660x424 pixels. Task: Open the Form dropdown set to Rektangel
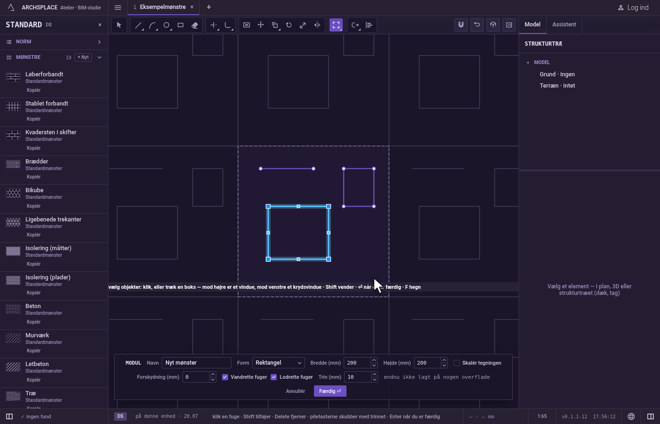[x=278, y=363]
